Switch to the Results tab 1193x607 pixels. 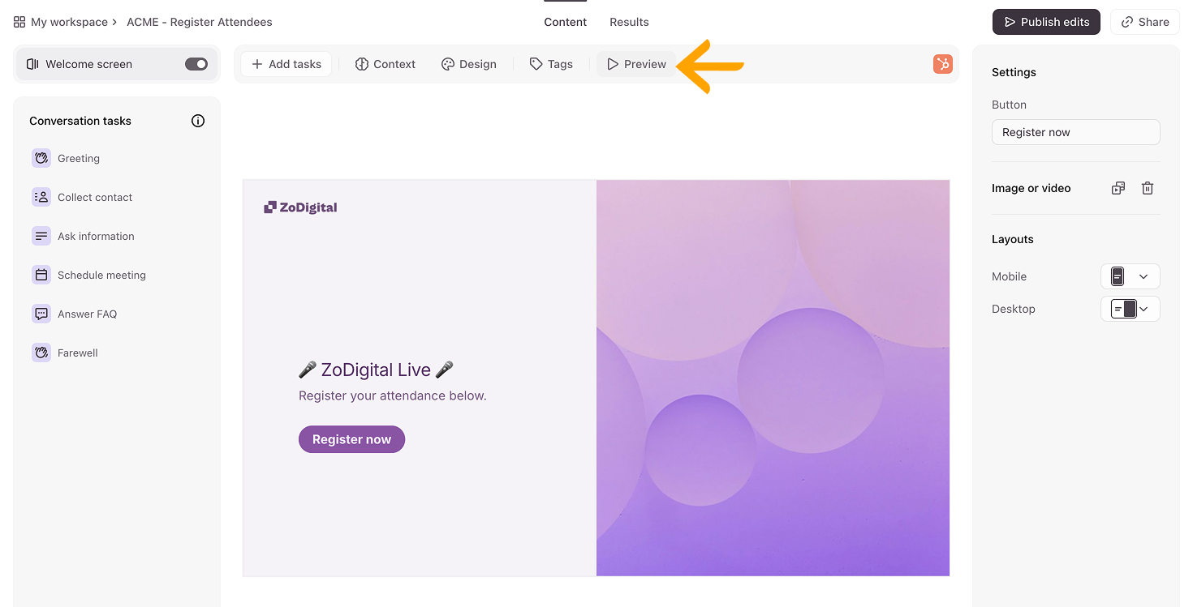(x=629, y=22)
